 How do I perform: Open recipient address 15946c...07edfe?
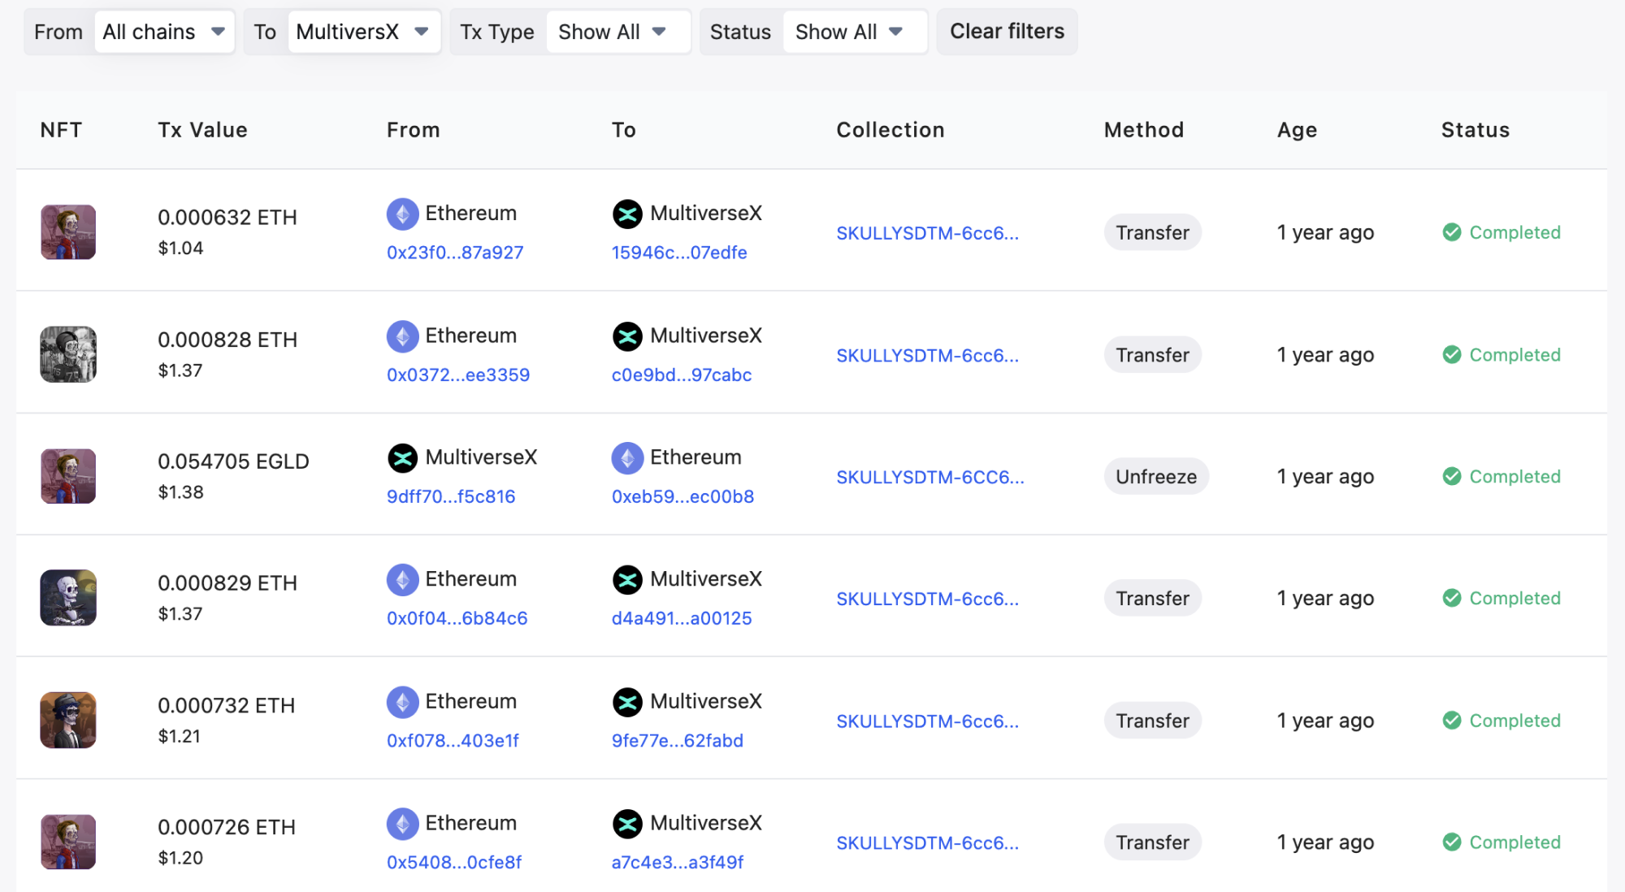click(x=679, y=253)
